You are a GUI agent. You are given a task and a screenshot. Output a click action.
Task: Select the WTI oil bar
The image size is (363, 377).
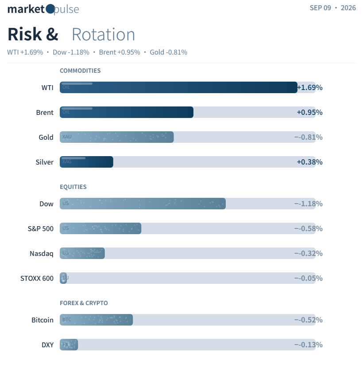[x=178, y=87]
